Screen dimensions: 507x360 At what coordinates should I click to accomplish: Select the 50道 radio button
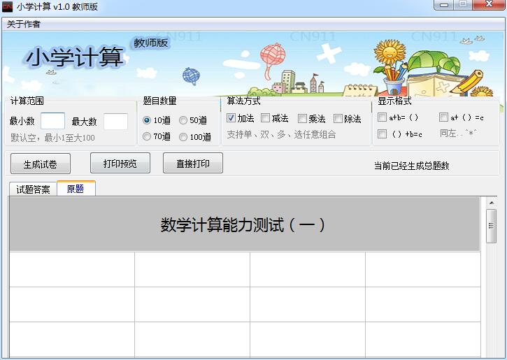(183, 120)
